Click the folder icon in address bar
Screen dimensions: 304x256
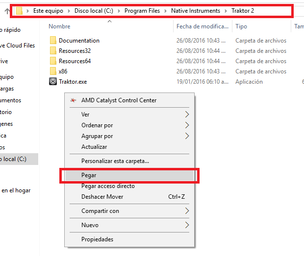pos(19,11)
